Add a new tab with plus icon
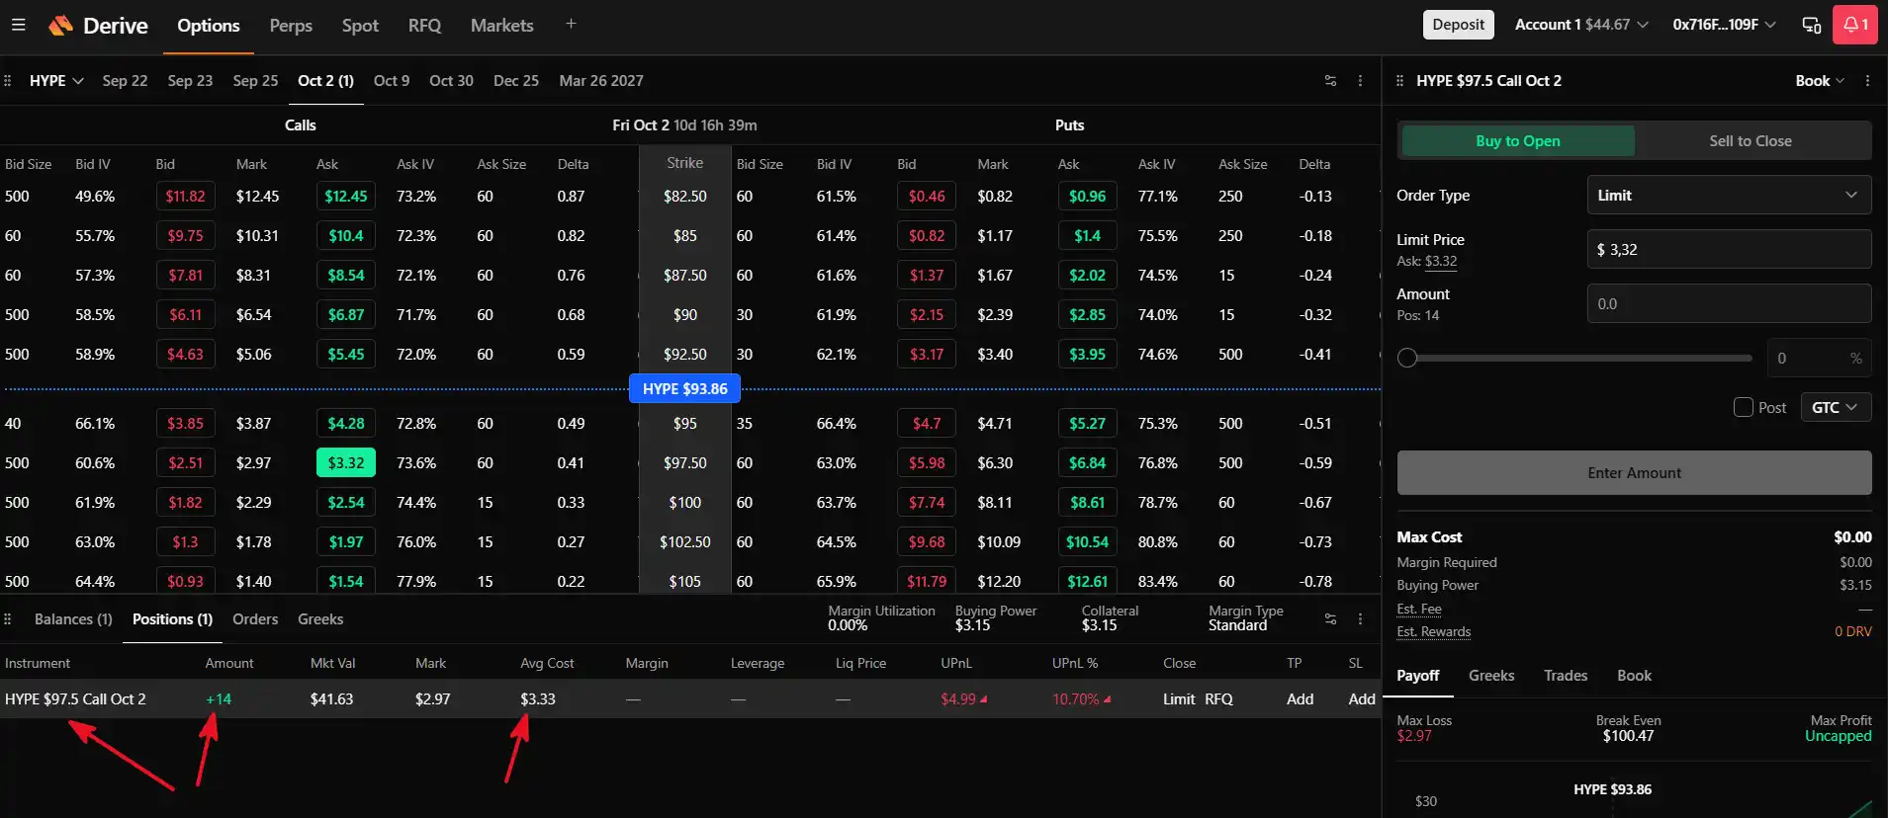1888x818 pixels. click(x=571, y=24)
